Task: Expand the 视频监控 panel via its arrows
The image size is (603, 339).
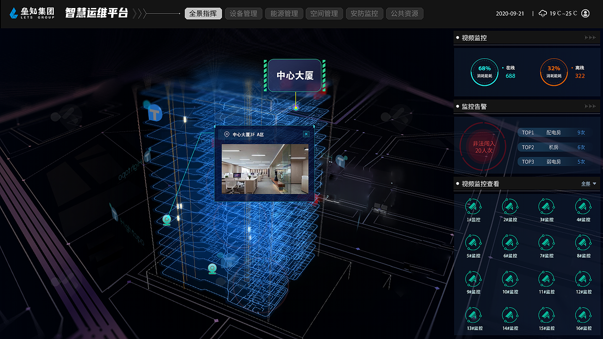Action: click(x=590, y=38)
